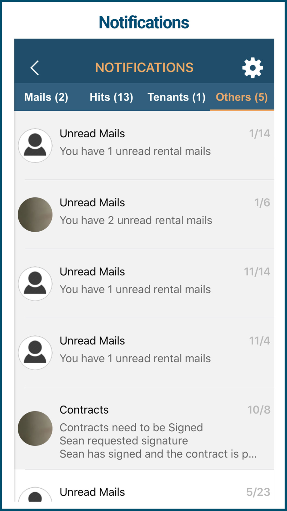Tap profile photo on 1/6 notification
Screen dimensions: 287x511
click(35, 214)
